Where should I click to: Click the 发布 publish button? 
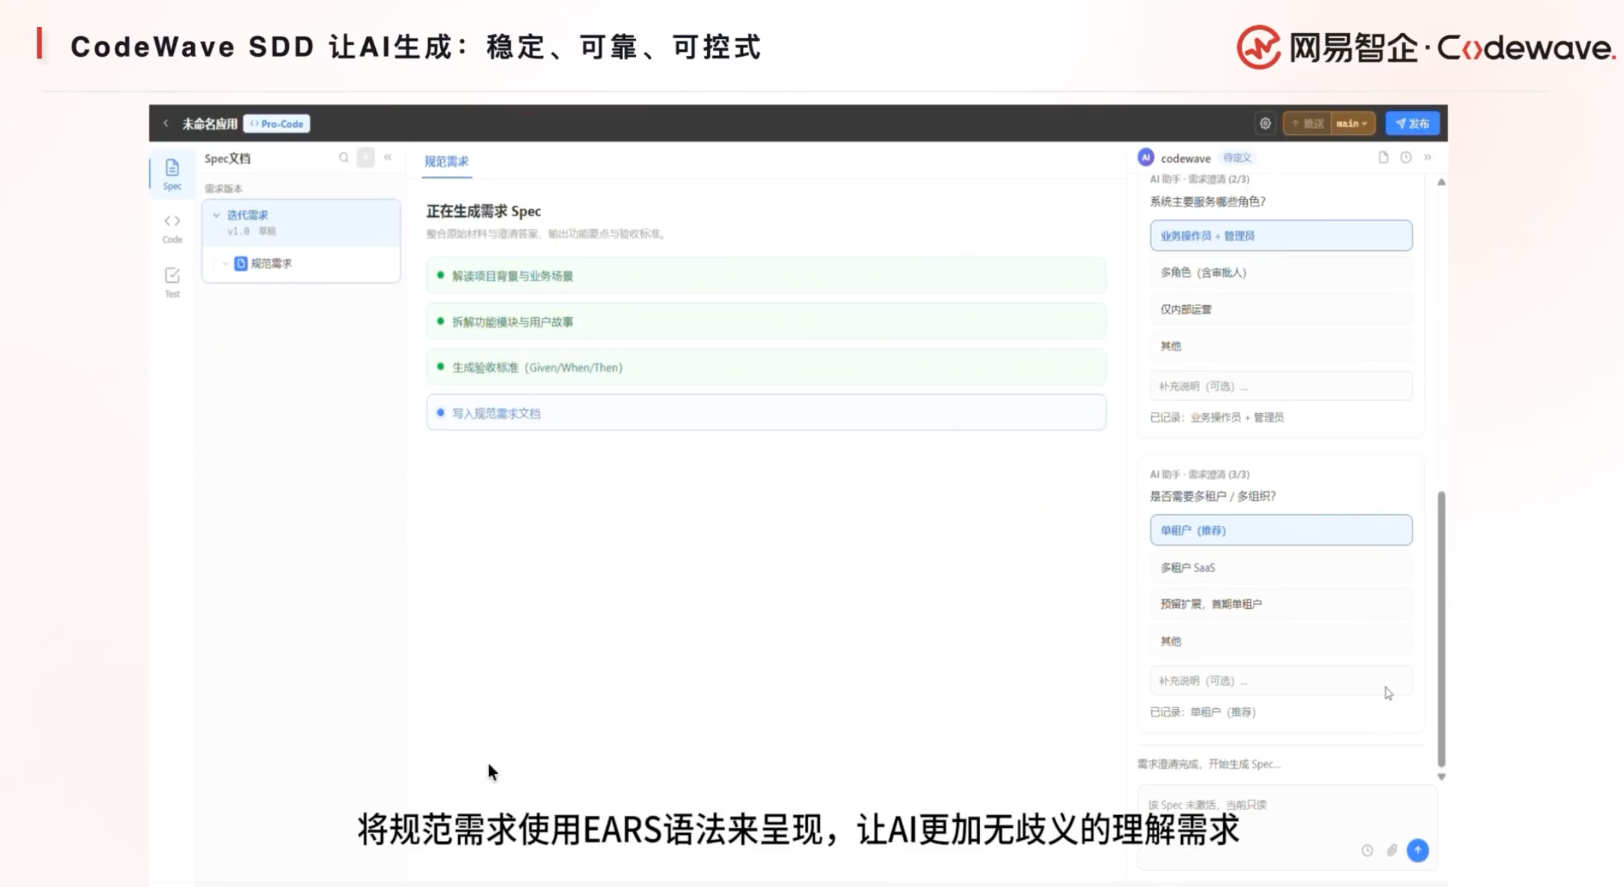(1412, 123)
